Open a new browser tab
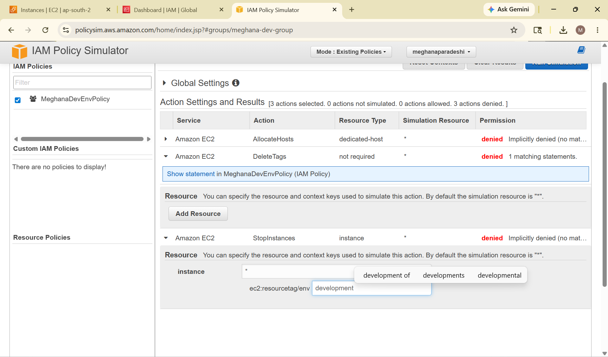Screen dimensions: 608x357 (x=352, y=10)
